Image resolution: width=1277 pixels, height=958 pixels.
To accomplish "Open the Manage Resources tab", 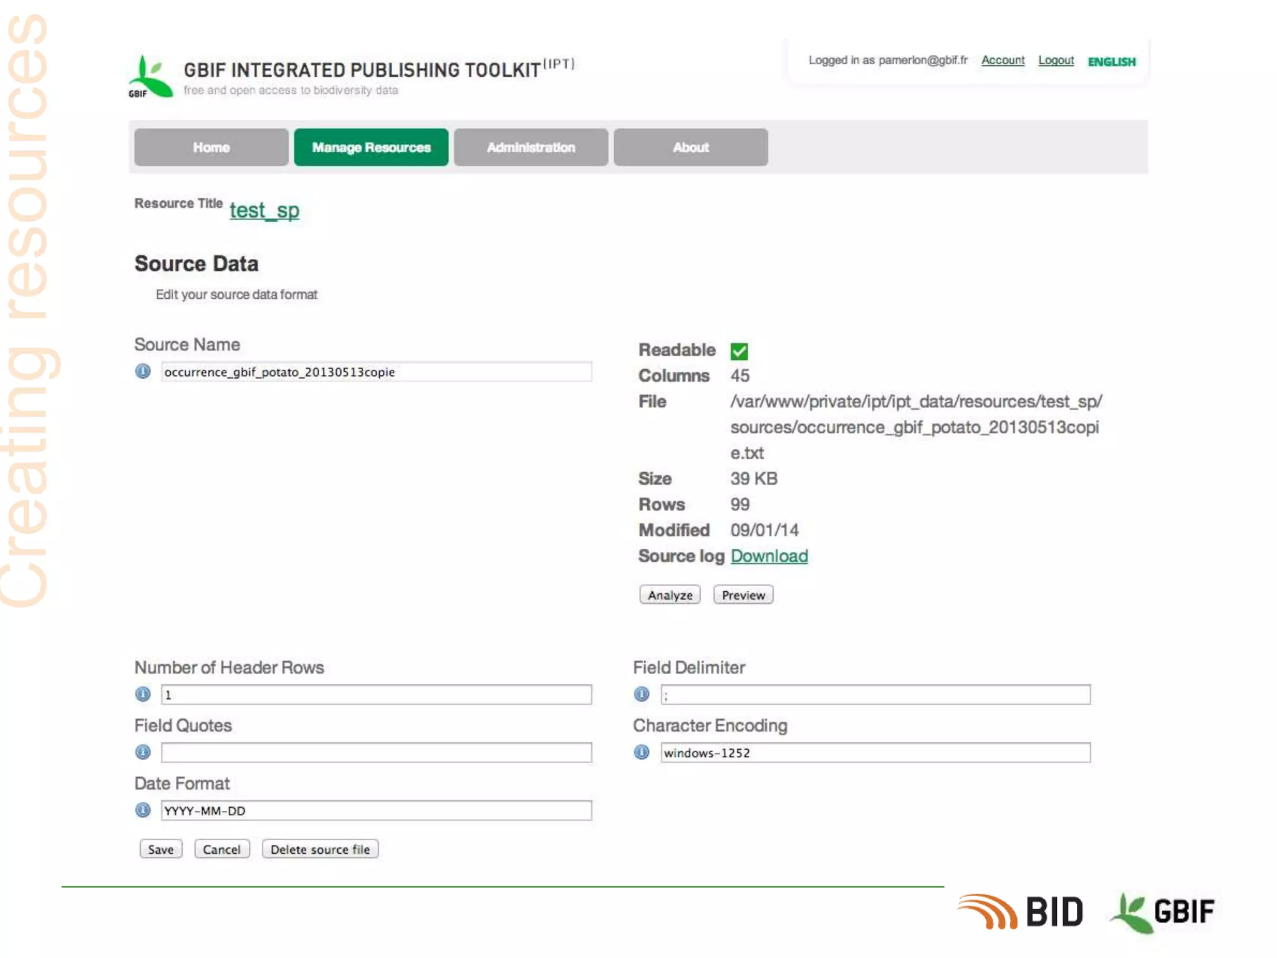I will [x=371, y=148].
